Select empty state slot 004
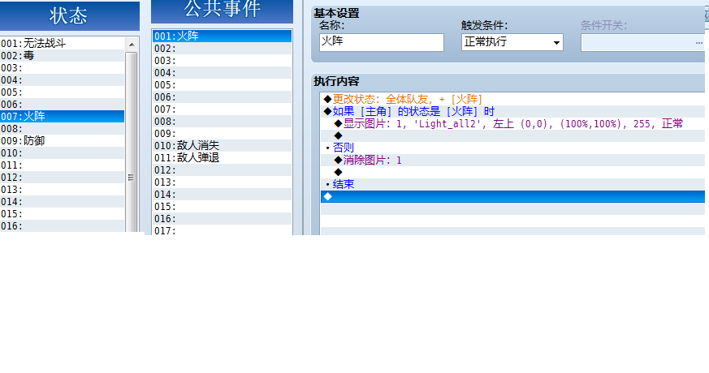 63,80
